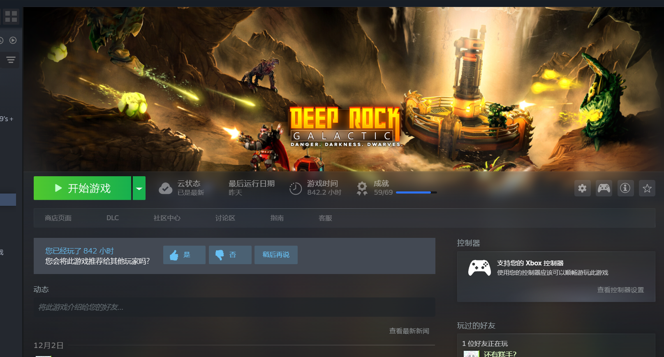Click the grid view icon in sidebar
The height and width of the screenshot is (357, 664).
11,16
